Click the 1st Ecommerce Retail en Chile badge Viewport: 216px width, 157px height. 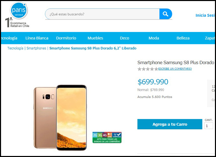click(17, 23)
